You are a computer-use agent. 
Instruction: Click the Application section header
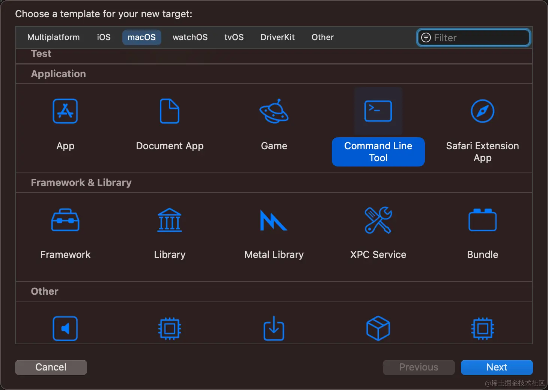pyautogui.click(x=59, y=74)
